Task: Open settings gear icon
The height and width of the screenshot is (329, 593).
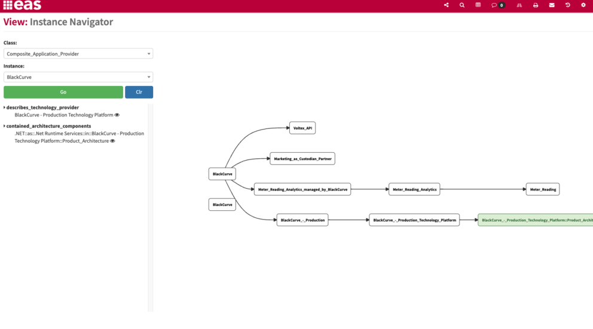Action: click(x=583, y=5)
